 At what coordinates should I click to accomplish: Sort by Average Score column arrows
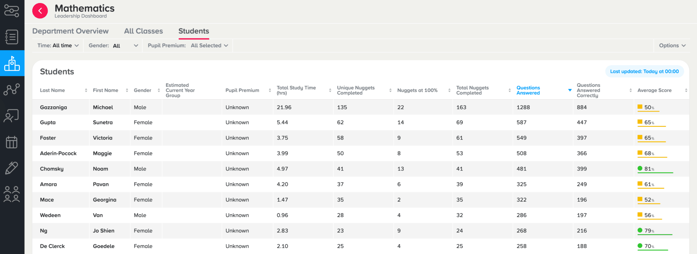(x=686, y=90)
